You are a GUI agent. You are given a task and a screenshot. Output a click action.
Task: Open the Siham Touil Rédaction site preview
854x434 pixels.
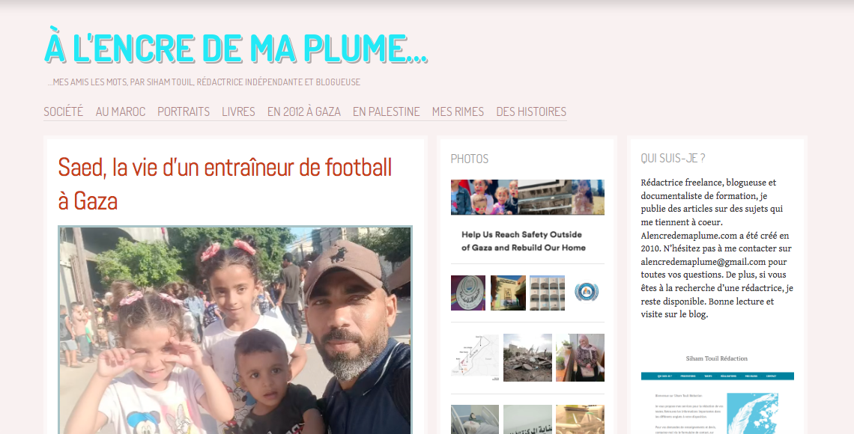coord(717,391)
